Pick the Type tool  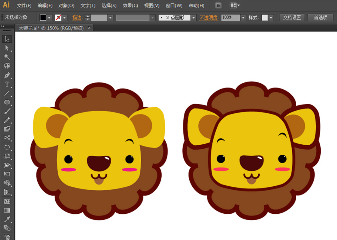tap(7, 84)
